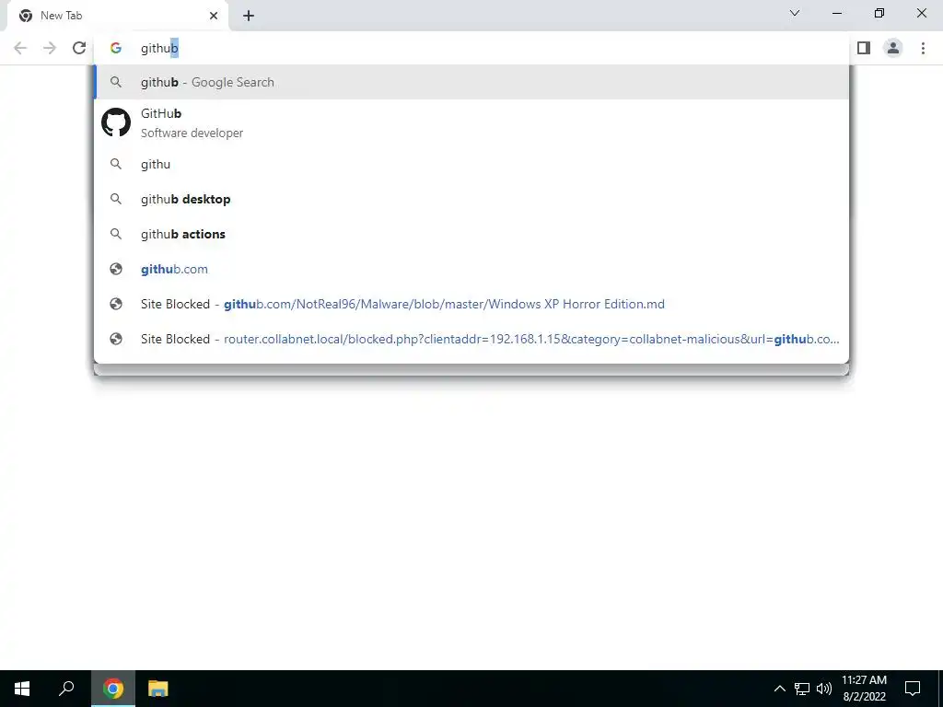Toggle the Chrome side panel icon
The width and height of the screenshot is (943, 707).
click(864, 48)
